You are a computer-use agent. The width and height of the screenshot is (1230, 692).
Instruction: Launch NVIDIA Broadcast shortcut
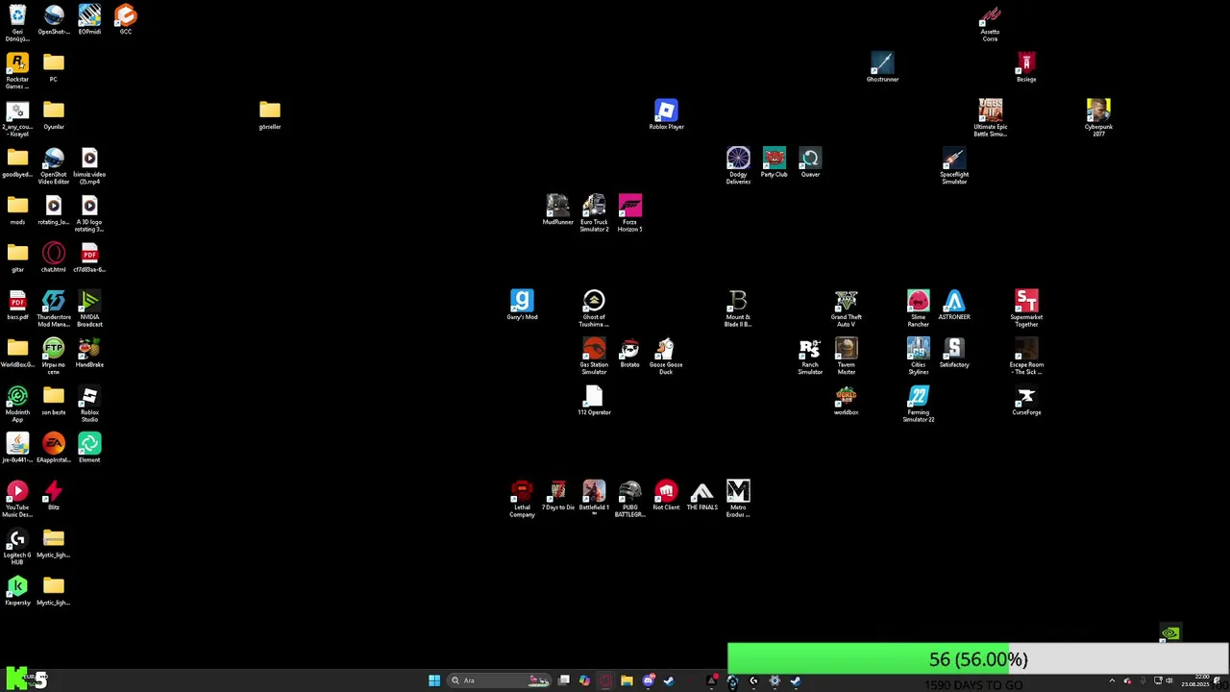coord(89,309)
